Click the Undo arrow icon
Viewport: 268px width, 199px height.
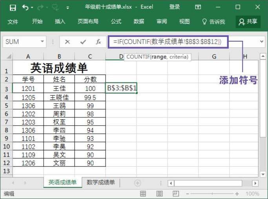coord(26,7)
